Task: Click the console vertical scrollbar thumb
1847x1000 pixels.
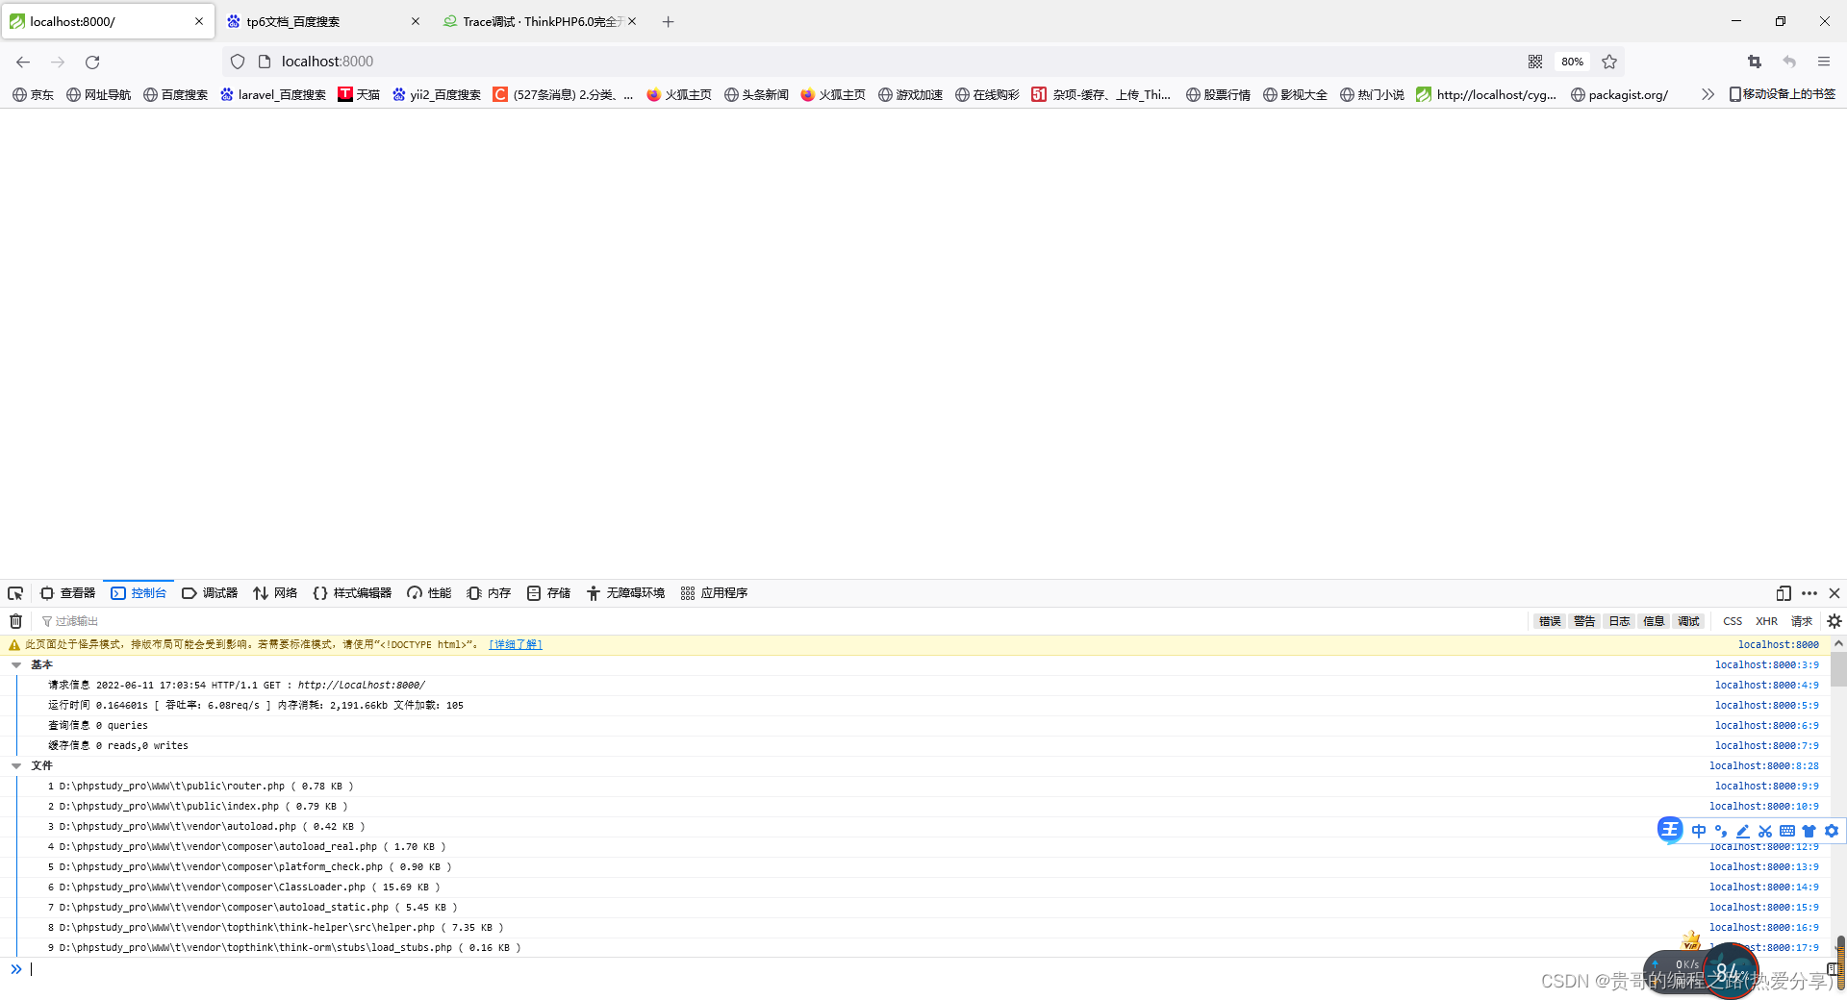Action: click(1838, 669)
